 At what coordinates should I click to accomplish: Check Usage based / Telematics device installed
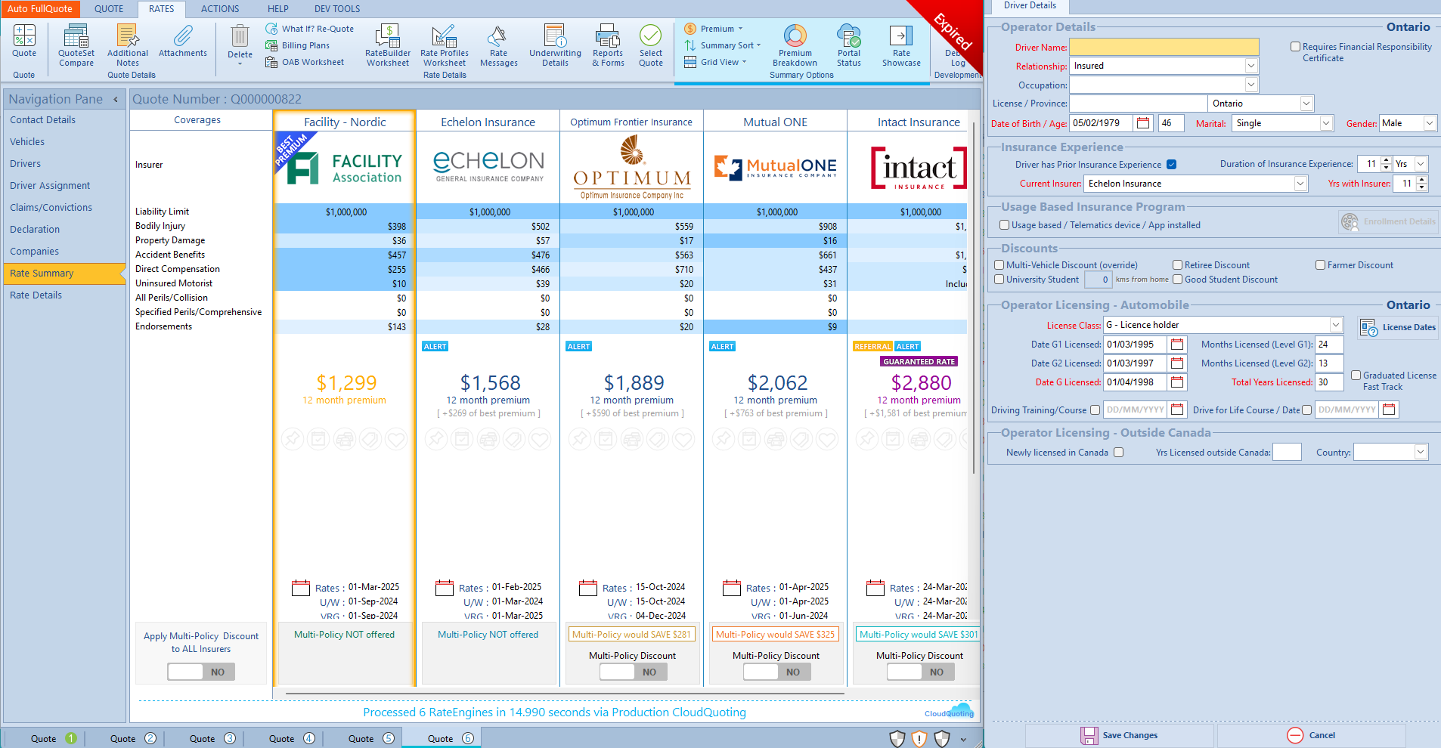click(1004, 225)
